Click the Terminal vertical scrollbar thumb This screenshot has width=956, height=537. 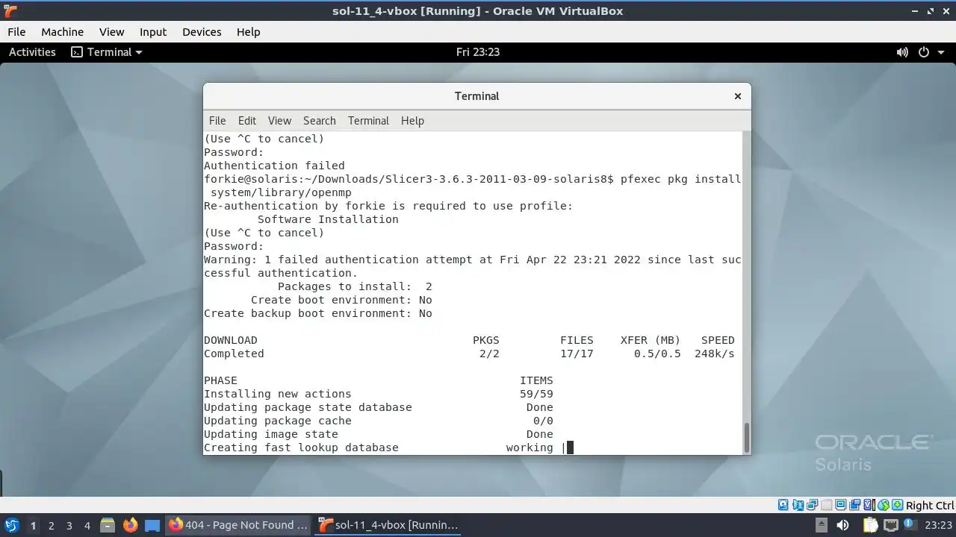click(x=746, y=436)
